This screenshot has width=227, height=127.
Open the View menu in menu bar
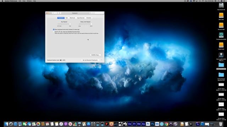pos(24,1)
